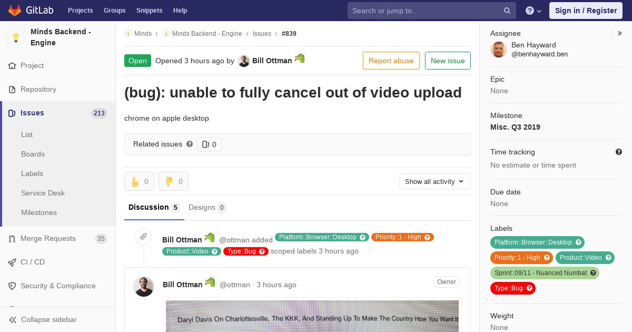
Task: Switch to the Discussion tab
Action: pyautogui.click(x=154, y=208)
